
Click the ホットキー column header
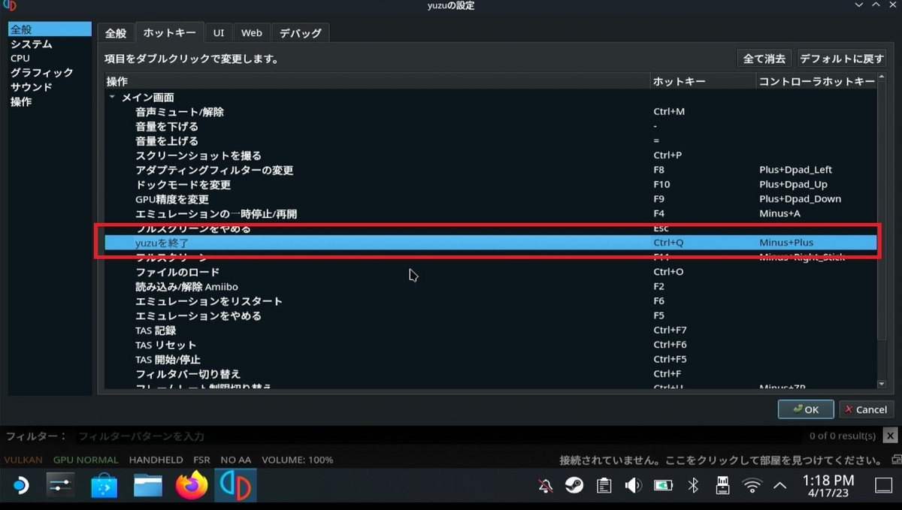point(703,81)
